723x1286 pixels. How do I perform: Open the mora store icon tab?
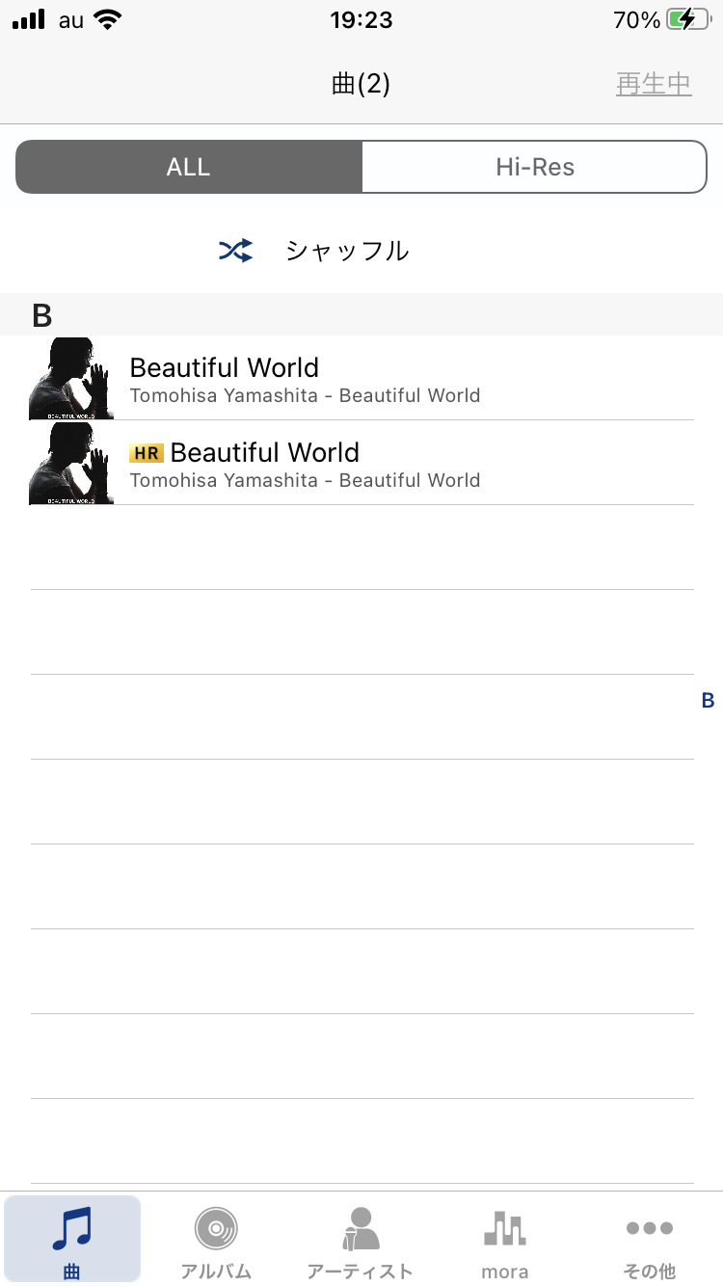pyautogui.click(x=505, y=1228)
